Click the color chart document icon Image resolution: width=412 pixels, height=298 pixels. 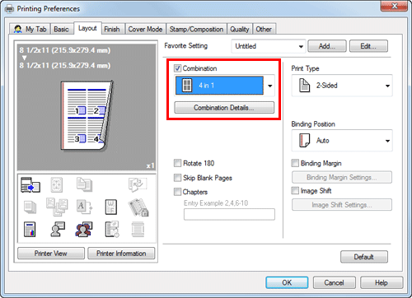tap(30, 229)
